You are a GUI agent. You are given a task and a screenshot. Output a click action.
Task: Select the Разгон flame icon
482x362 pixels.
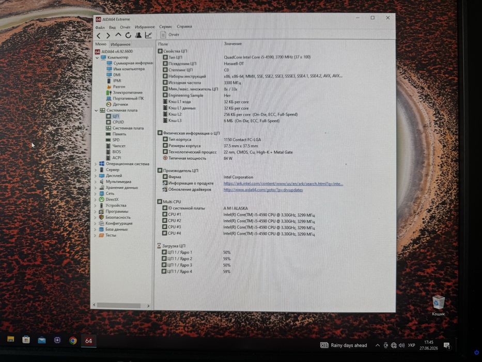[109, 87]
